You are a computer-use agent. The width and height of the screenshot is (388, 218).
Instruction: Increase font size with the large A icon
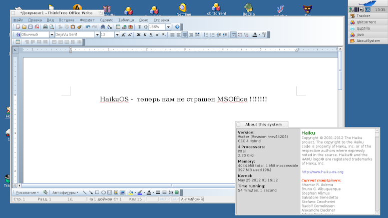pyautogui.click(x=124, y=34)
